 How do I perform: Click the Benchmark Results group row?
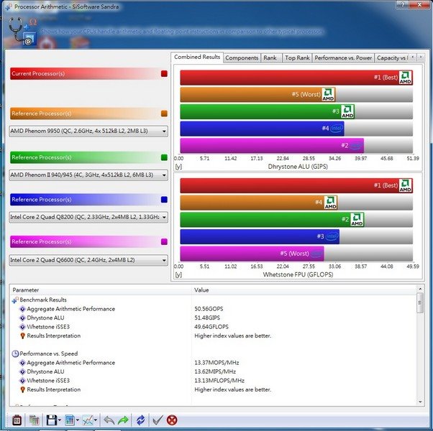point(213,300)
